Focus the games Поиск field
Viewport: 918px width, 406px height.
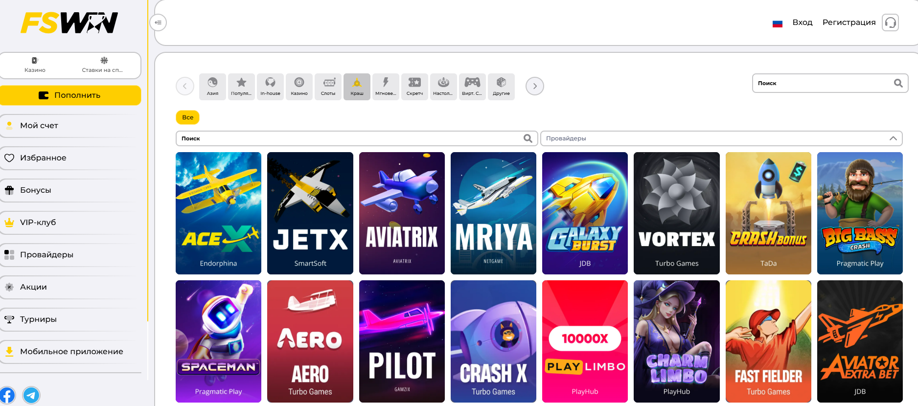(x=357, y=138)
